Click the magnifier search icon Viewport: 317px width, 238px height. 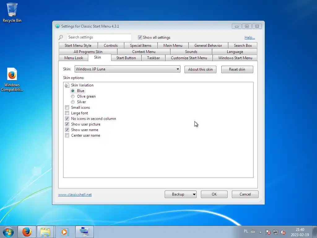61,37
